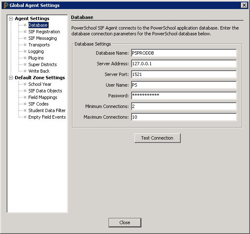The height and width of the screenshot is (234, 250).
Task: Click the Maximum Connections field
Action: [x=183, y=117]
